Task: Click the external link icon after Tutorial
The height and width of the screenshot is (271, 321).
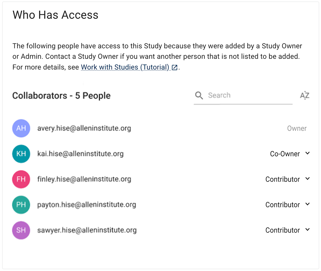Action: (175, 67)
